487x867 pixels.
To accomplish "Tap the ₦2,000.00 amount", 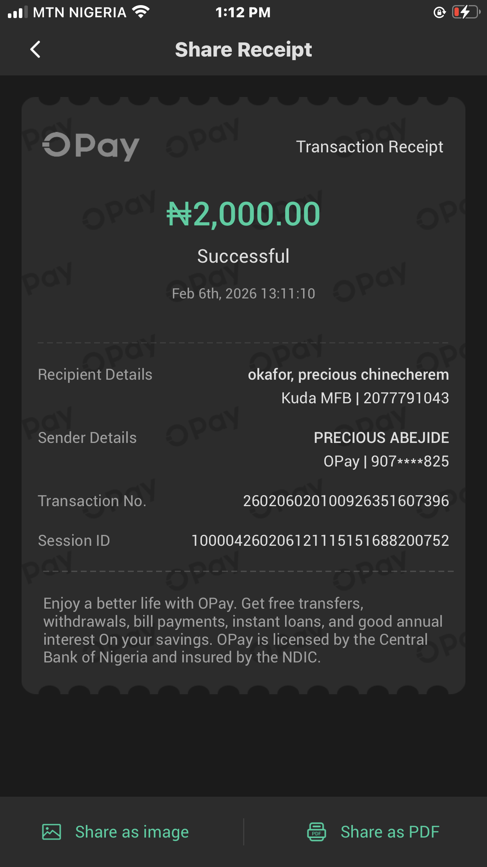I will 243,214.
